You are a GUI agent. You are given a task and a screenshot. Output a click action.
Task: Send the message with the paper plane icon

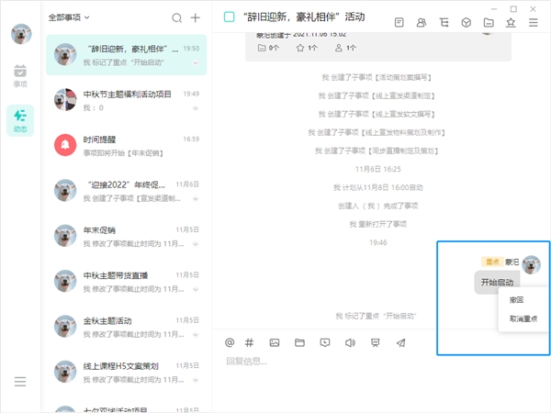[x=401, y=342]
